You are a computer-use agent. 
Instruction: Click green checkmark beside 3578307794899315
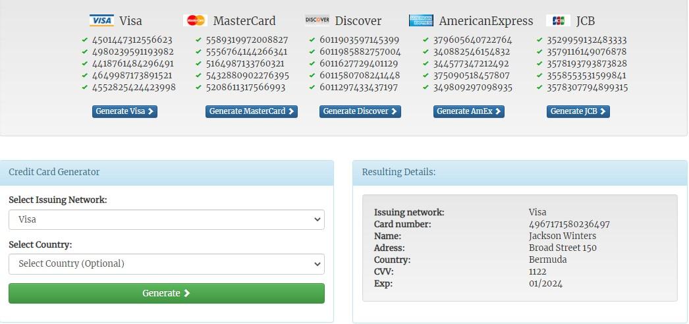click(539, 88)
